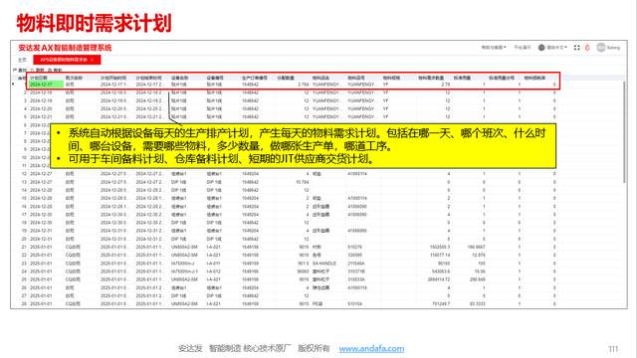Click row number 28 in the grid

(x=24, y=304)
